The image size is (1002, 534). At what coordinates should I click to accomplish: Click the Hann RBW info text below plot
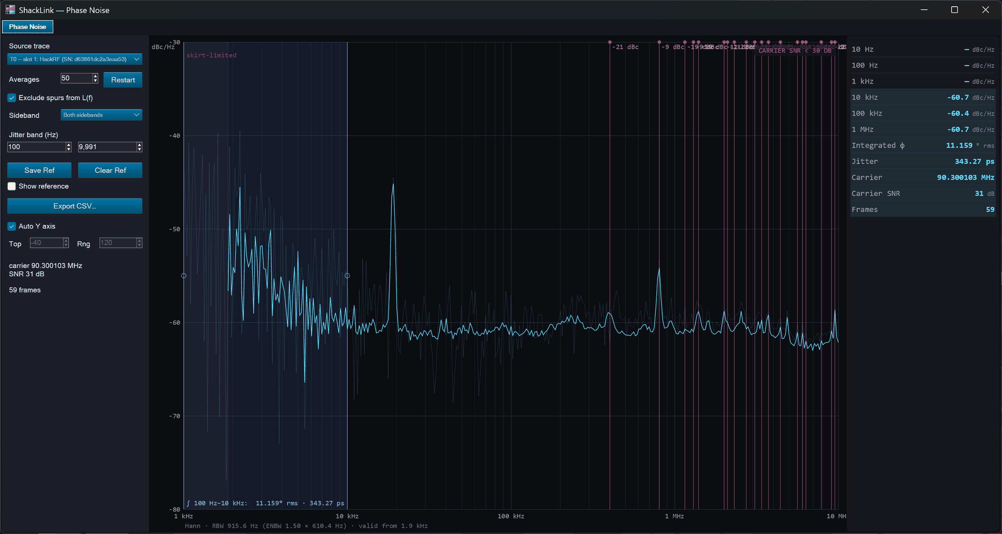pos(306,526)
